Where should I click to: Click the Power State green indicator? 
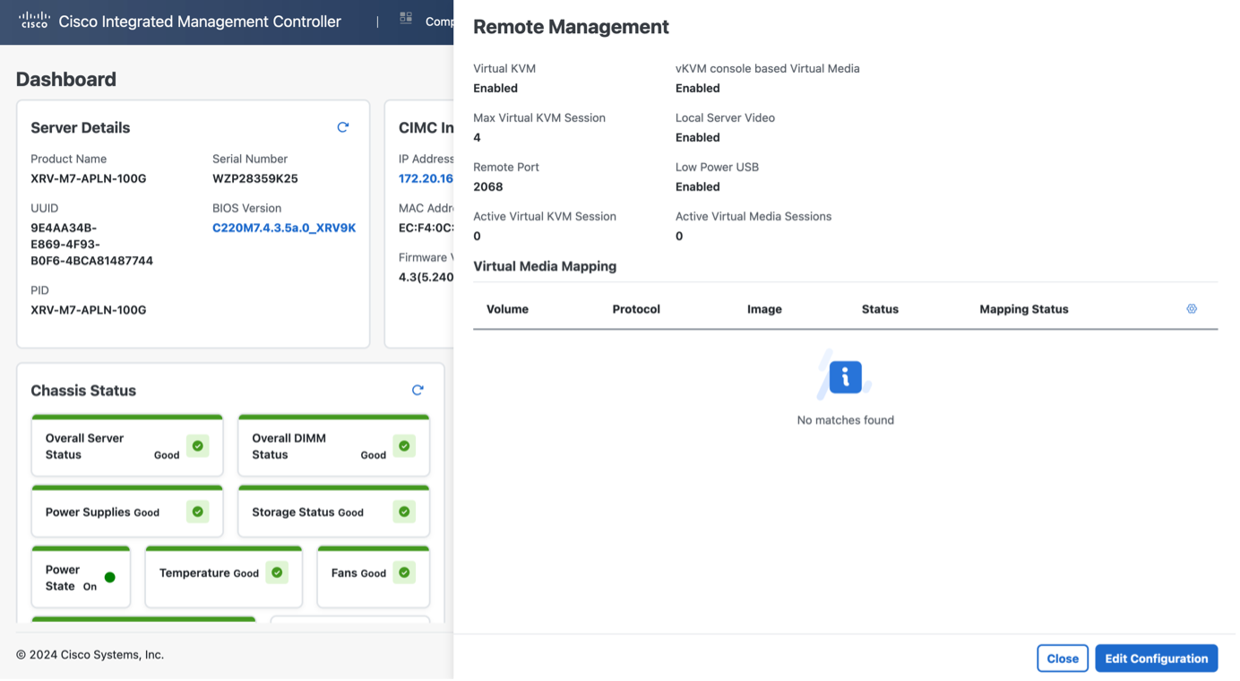(x=110, y=578)
